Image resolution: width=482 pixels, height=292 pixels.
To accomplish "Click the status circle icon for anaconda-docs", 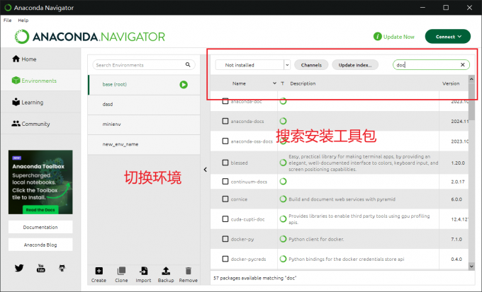I will click(283, 121).
